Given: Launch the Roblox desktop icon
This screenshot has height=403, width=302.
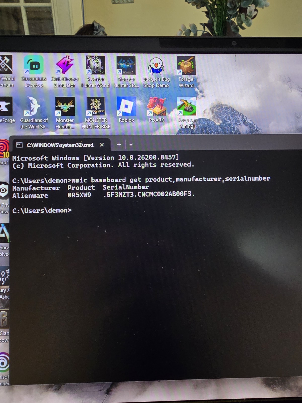Looking at the screenshot, I should coord(126,110).
